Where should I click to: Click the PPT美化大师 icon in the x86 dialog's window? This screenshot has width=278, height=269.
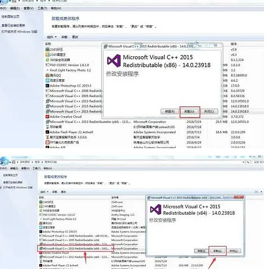(47, 142)
